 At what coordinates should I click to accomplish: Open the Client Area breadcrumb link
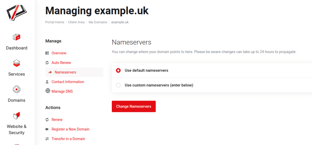(x=76, y=22)
